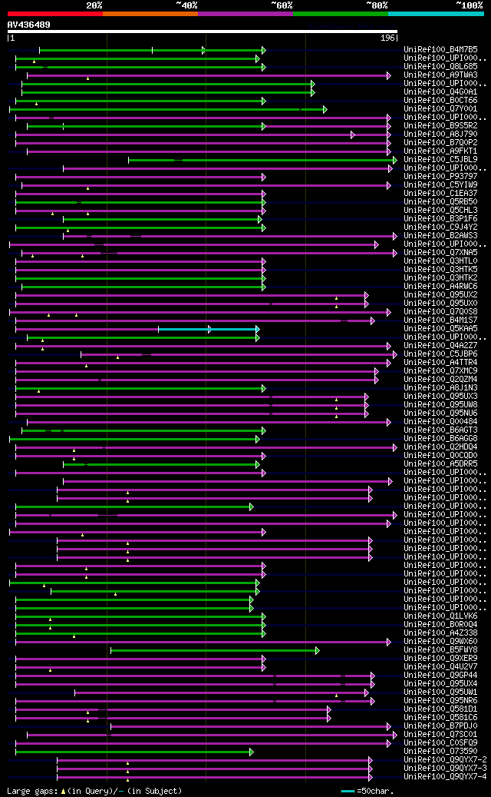This screenshot has height=797, width=491.
Task: Select hit UniRef100_Q8L685
Action: (440, 67)
